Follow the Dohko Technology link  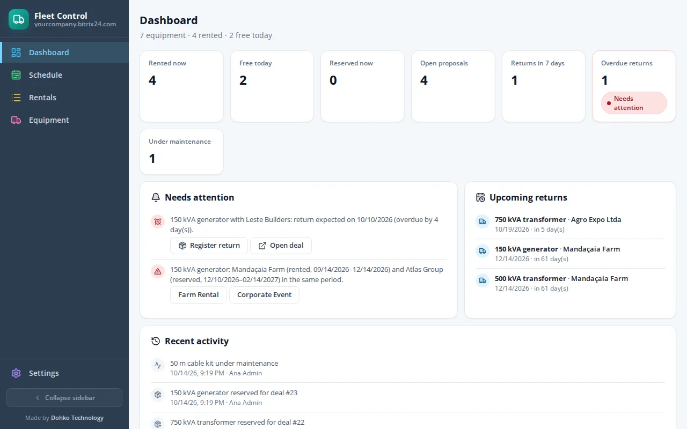[x=77, y=418]
